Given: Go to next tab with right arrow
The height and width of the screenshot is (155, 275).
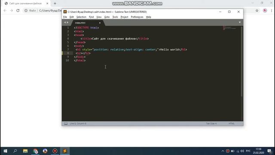Looking at the screenshot, I should coord(67,22).
